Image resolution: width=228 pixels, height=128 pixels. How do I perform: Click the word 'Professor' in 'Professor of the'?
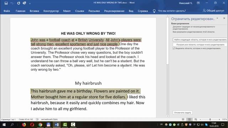122,48
